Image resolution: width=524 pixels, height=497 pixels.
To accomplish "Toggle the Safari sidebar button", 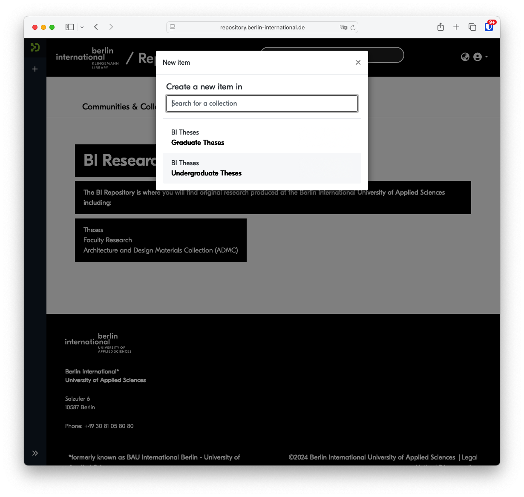I will 70,27.
